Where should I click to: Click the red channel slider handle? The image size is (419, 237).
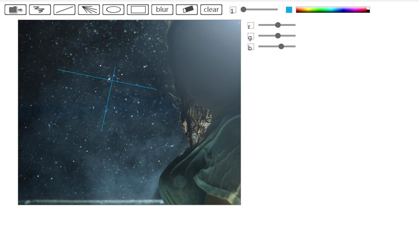point(278,25)
